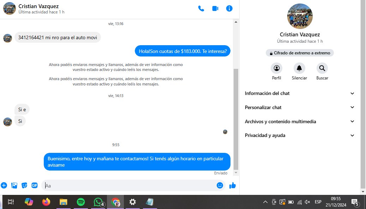The height and width of the screenshot is (209, 366).
Task: Open more actions plus icon
Action: pyautogui.click(x=4, y=185)
